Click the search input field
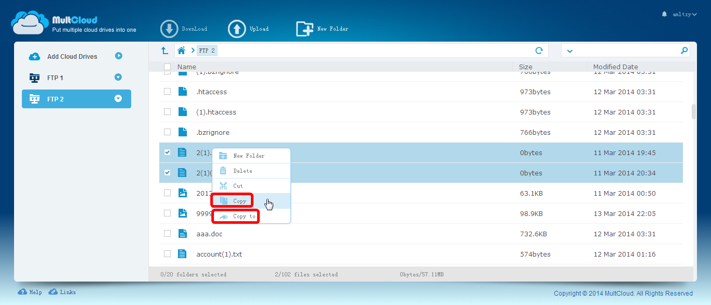The image size is (711, 305). (626, 50)
